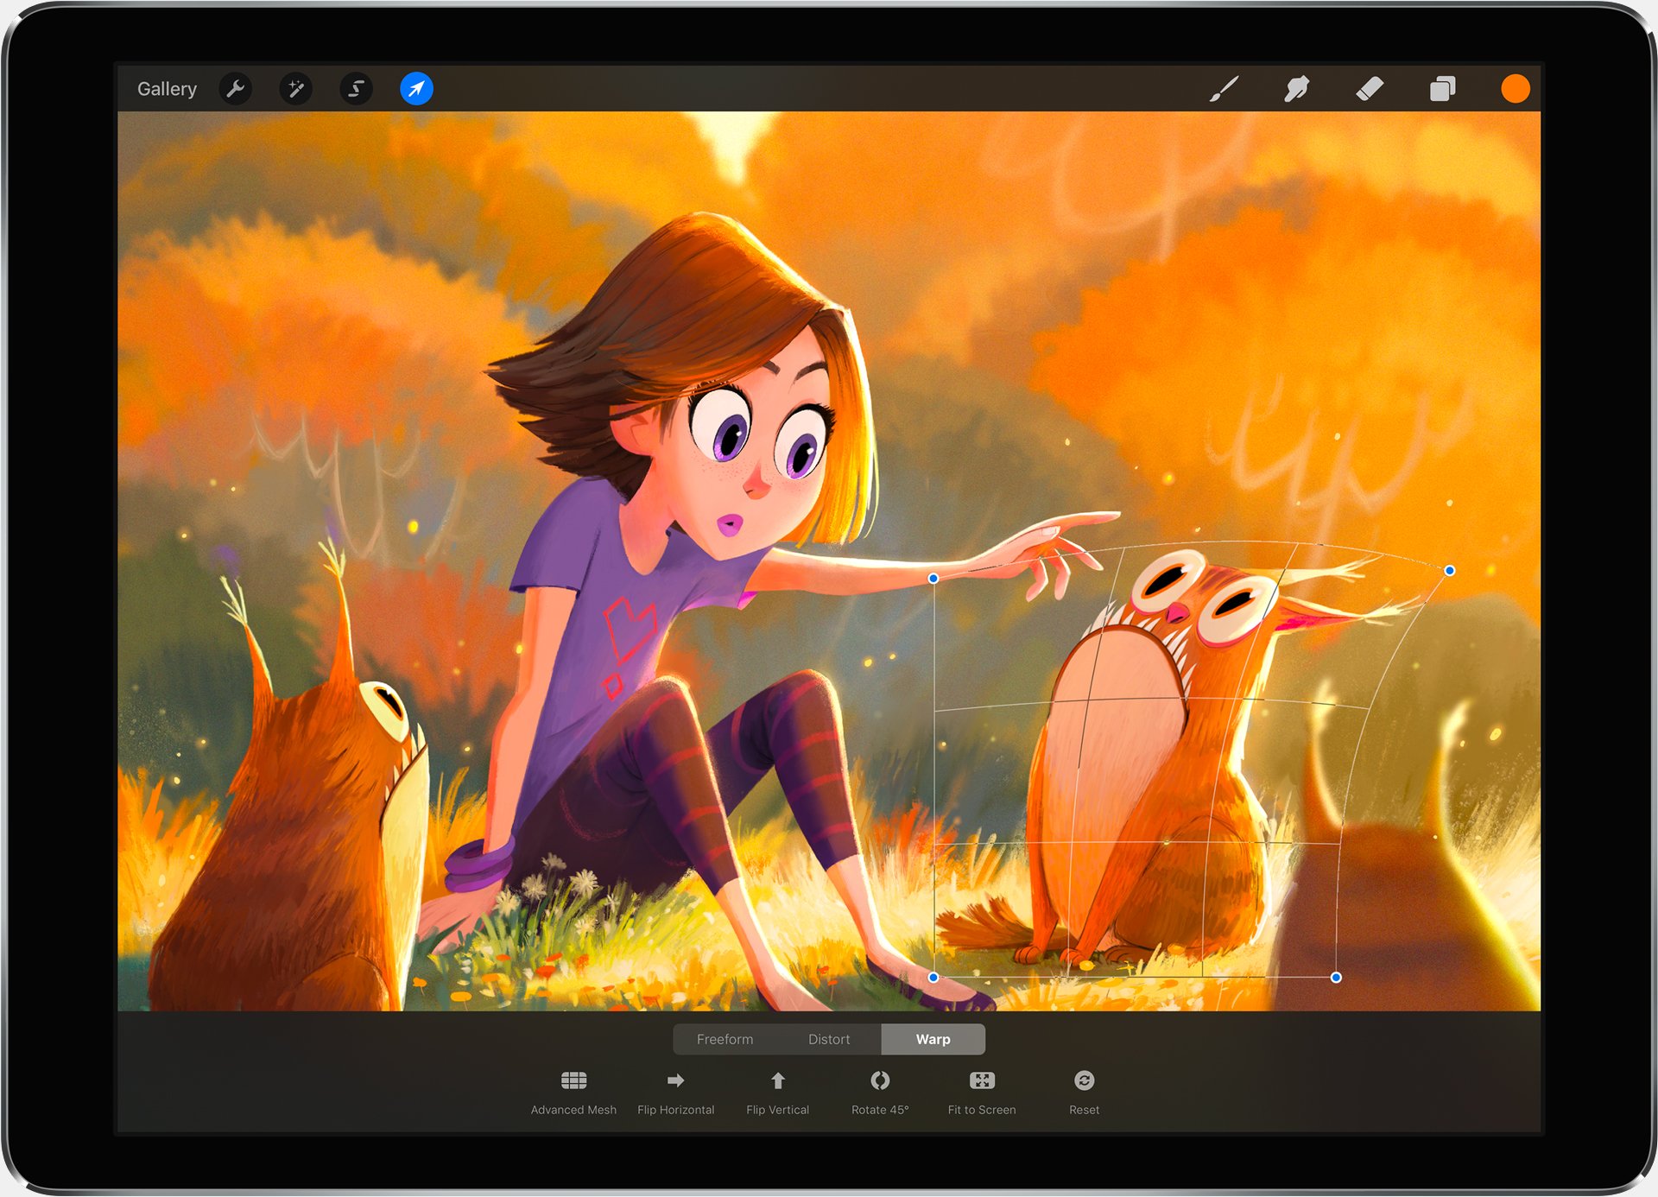Open the Actions wrench menu

pos(235,89)
